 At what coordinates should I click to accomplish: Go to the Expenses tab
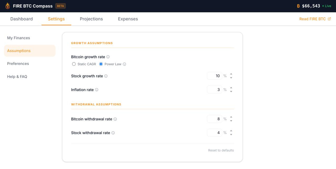(x=128, y=19)
